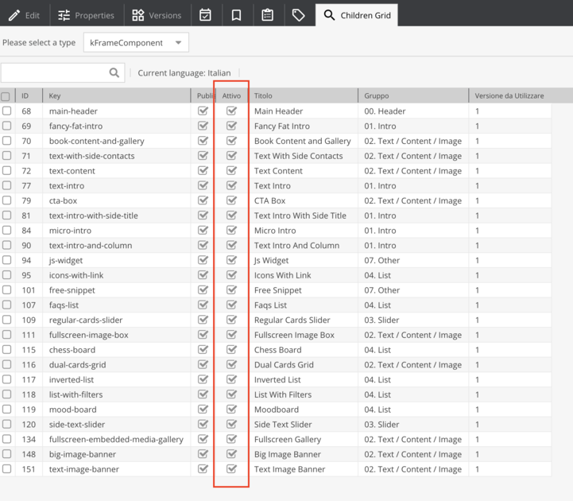Click the key fullscreen-embedded-media-gallery
Image resolution: width=573 pixels, height=501 pixels.
(x=116, y=440)
